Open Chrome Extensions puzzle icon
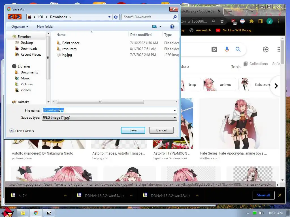The height and width of the screenshot is (217, 290). point(251,21)
